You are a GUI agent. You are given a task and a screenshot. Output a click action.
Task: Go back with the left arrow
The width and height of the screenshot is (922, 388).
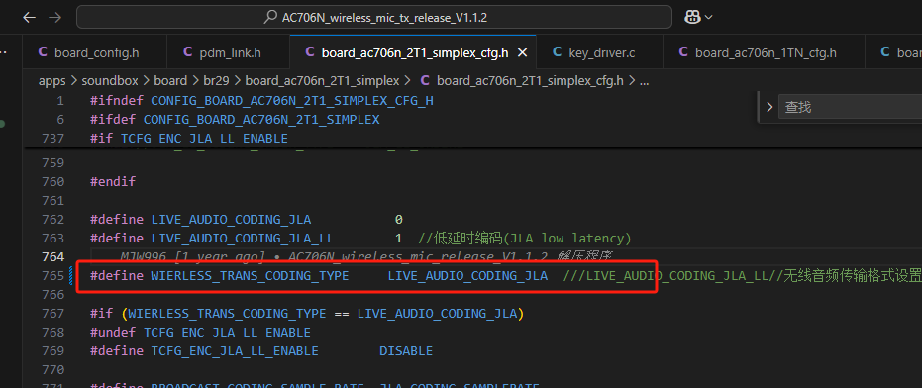click(x=30, y=18)
